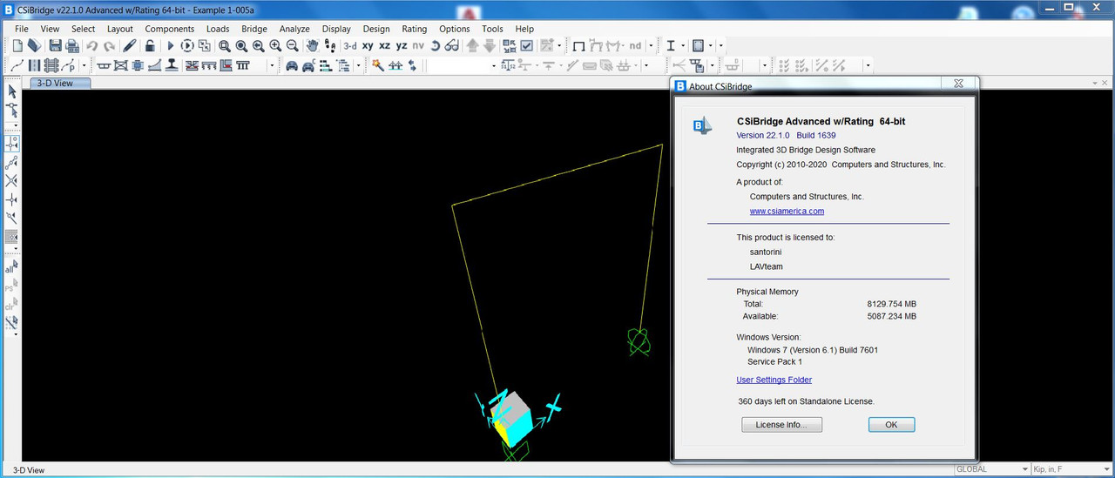Open the Bridge menu
This screenshot has width=1115, height=478.
(254, 29)
